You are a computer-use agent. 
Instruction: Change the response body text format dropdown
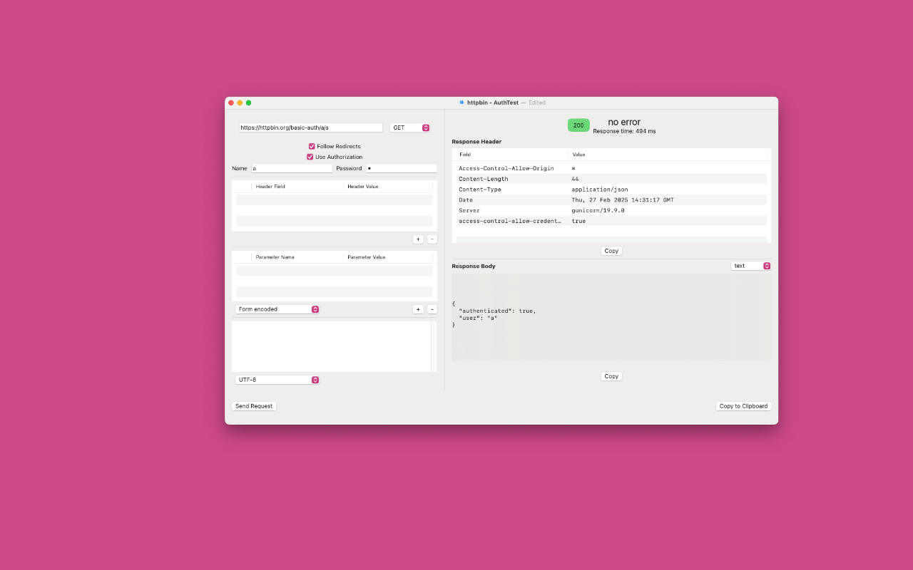tap(751, 266)
